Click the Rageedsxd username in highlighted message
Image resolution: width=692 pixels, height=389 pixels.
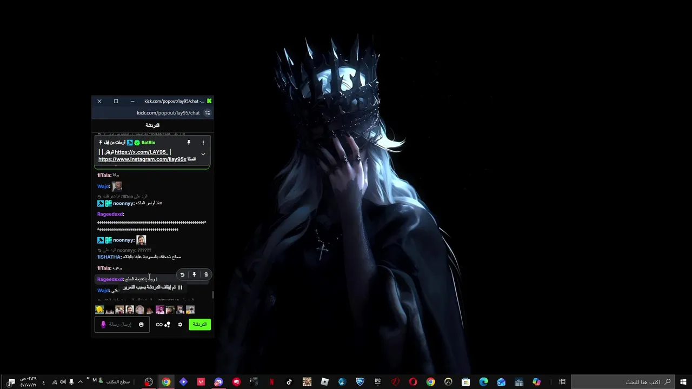[x=110, y=279]
